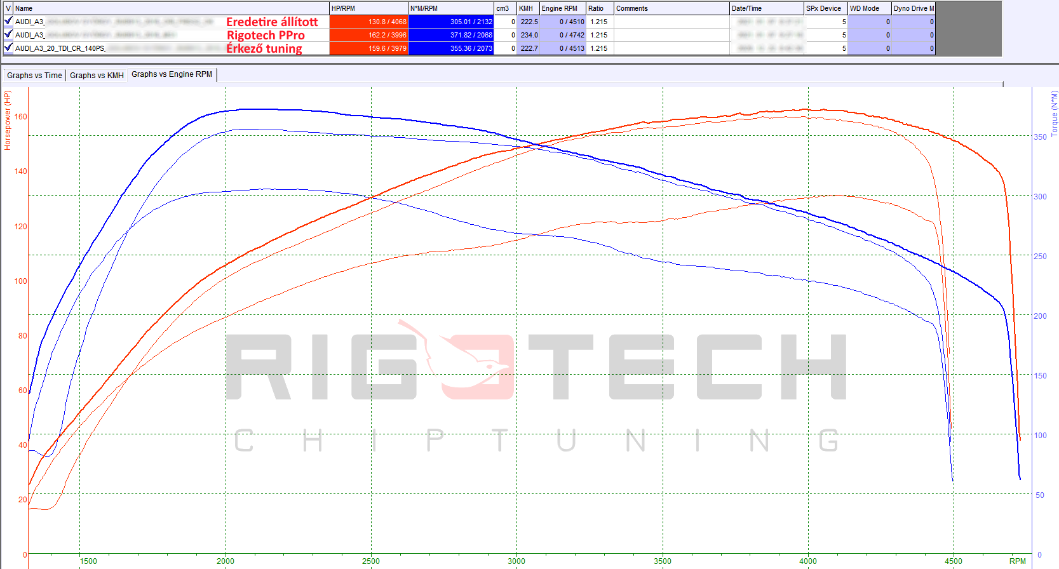
Task: Click KMH value 234.0
Action: click(529, 35)
